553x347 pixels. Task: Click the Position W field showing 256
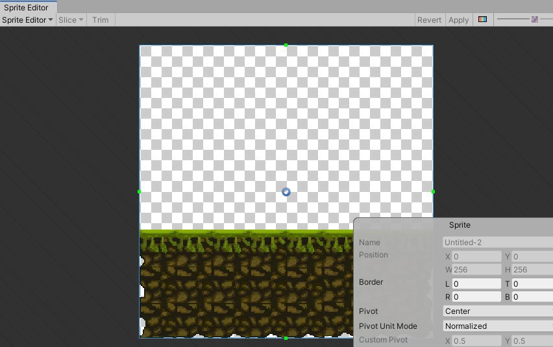point(476,270)
